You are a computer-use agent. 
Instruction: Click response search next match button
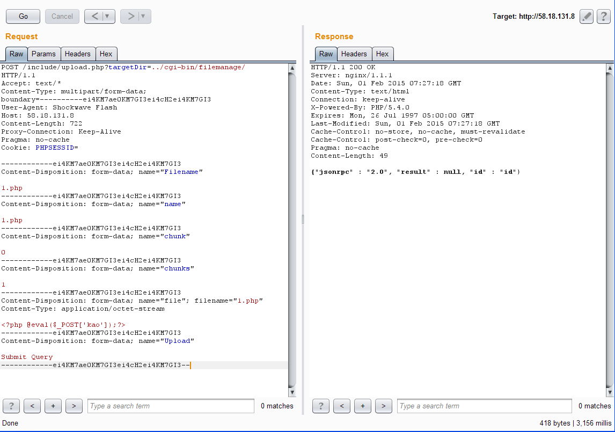383,406
